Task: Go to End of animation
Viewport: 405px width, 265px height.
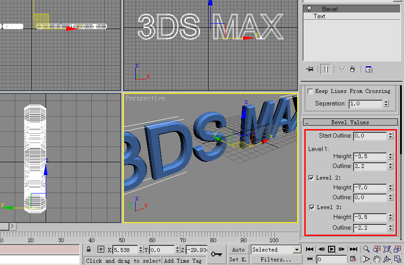Action: (x=354, y=249)
